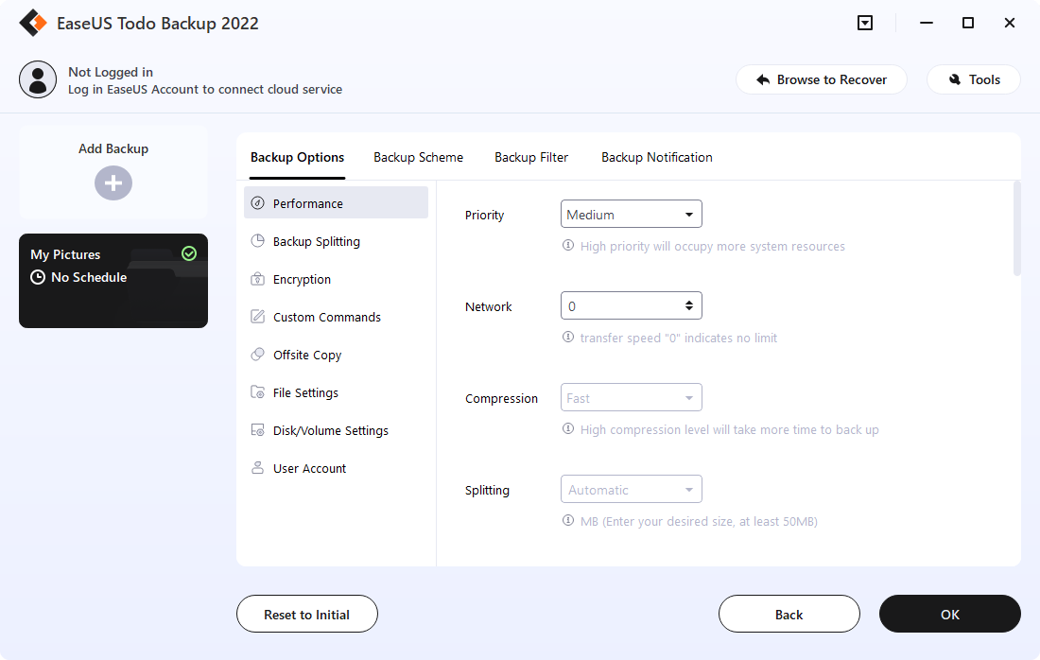Click the Add Backup plus icon

tap(113, 182)
